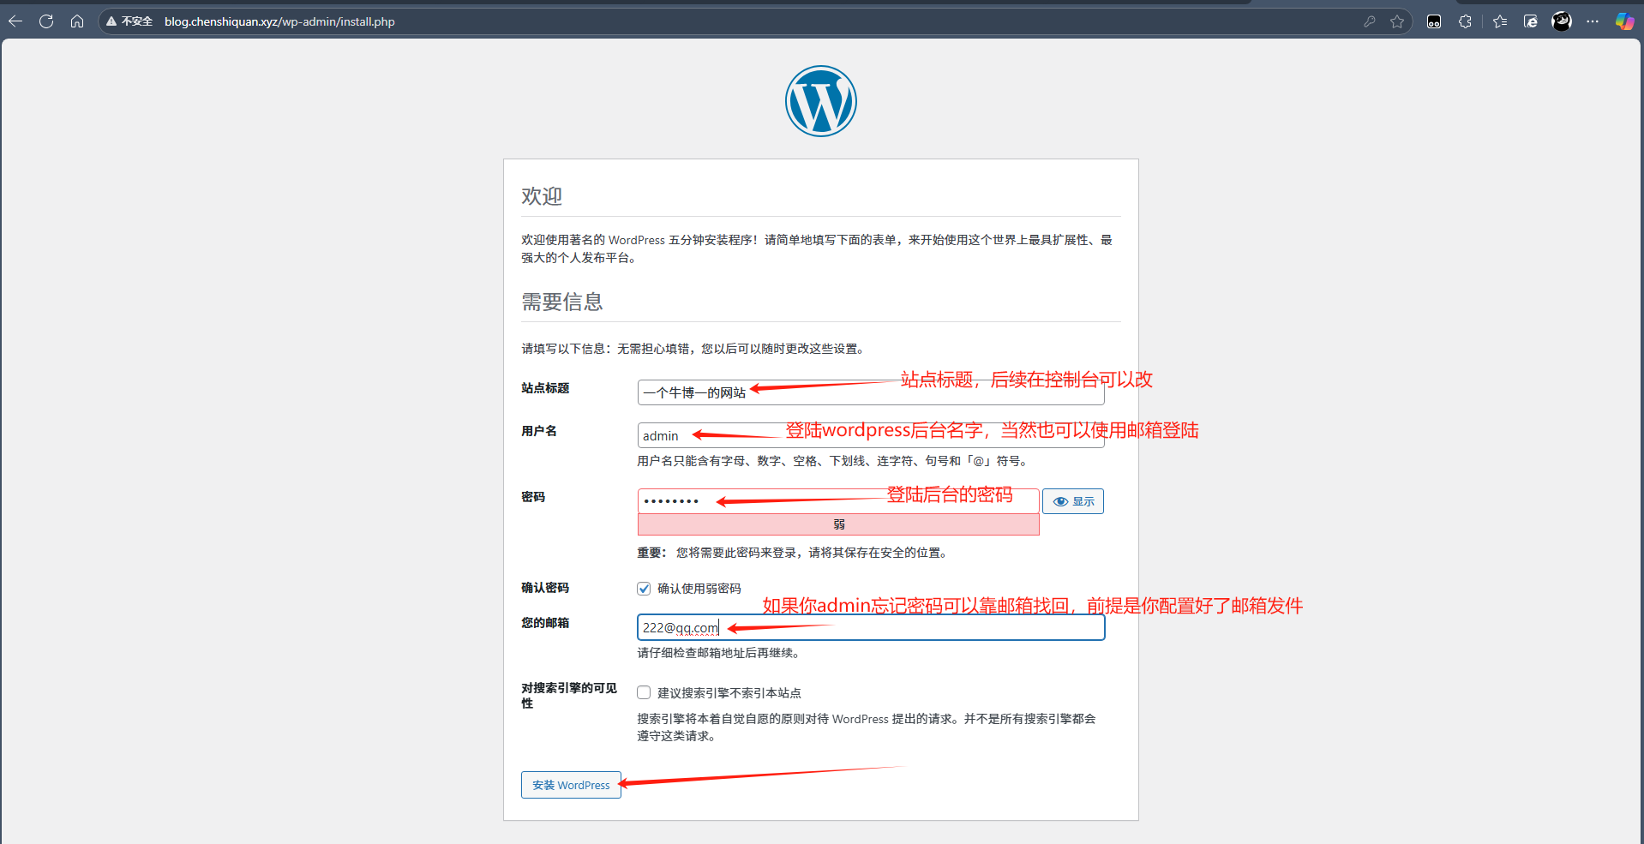Viewport: 1644px width, 844px height.
Task: Click the 您的邮箱 label
Action: click(545, 623)
